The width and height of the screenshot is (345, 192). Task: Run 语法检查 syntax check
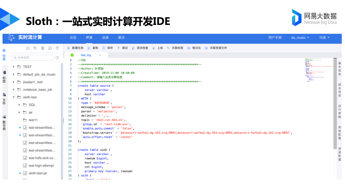pyautogui.click(x=140, y=48)
